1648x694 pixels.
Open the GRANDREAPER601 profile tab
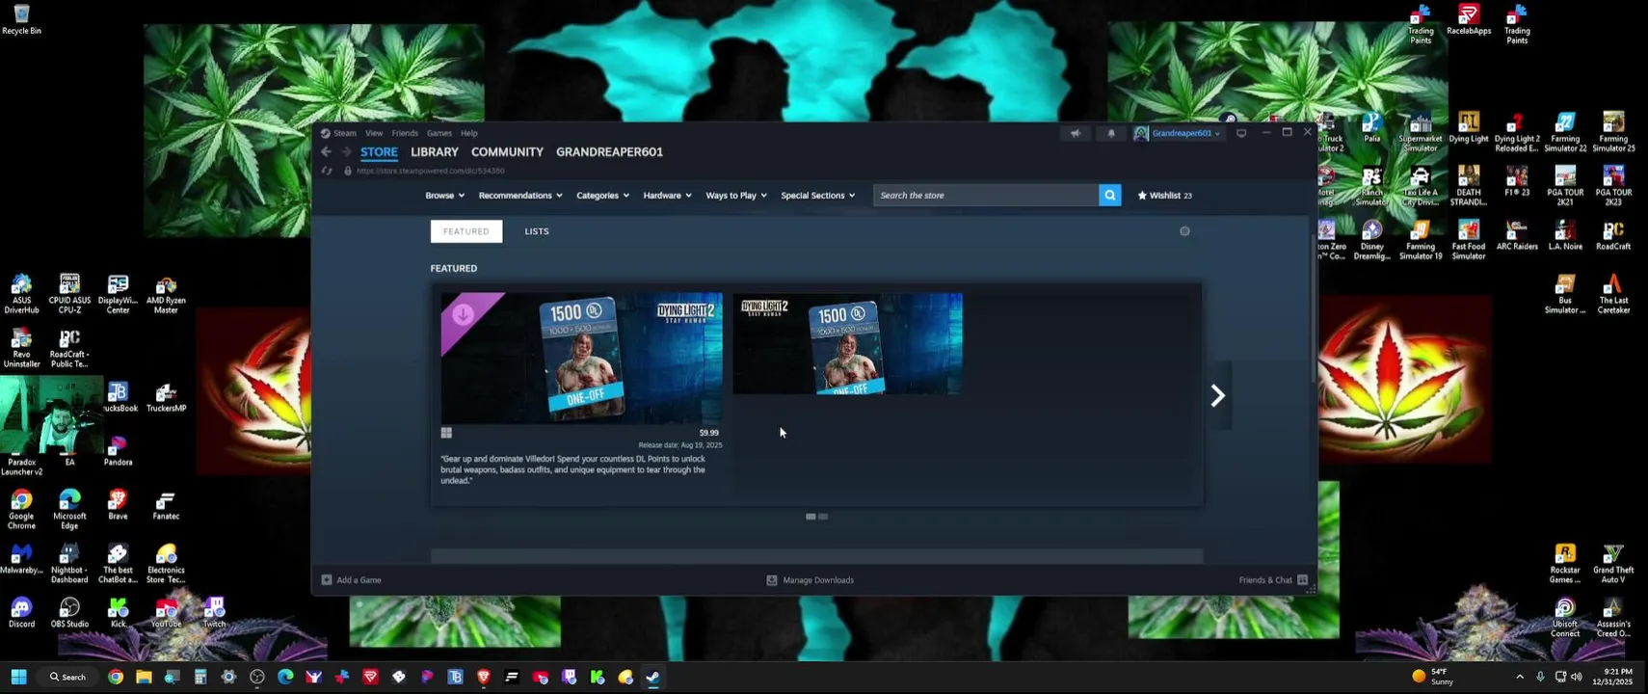point(609,151)
